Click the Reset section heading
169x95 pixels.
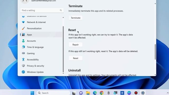tap(72, 30)
